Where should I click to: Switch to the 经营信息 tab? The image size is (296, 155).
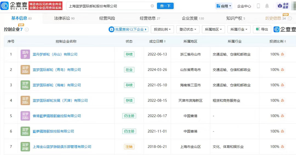click(x=150, y=18)
